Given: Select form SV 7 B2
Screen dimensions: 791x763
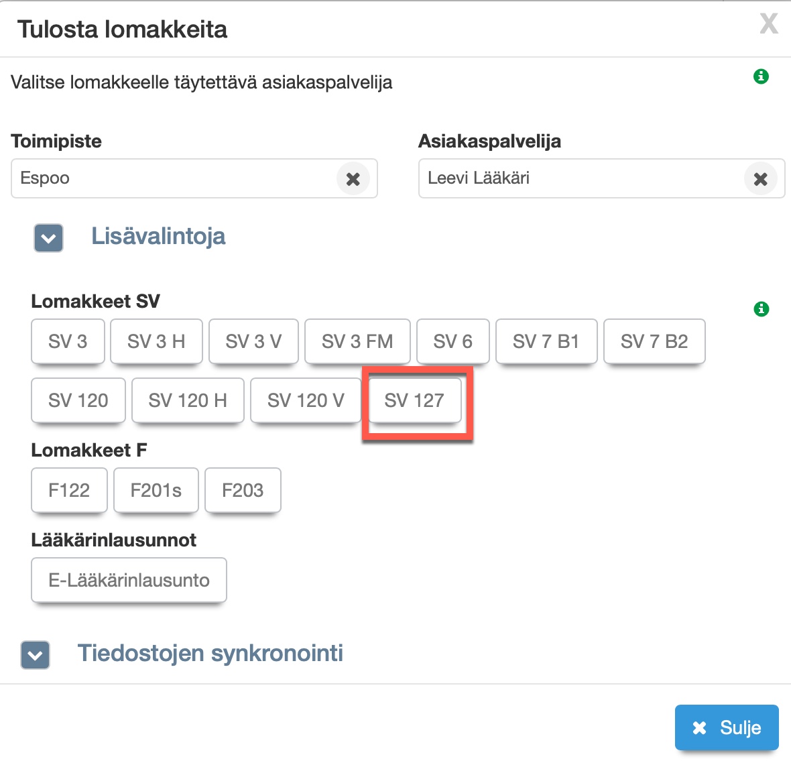Looking at the screenshot, I should coord(654,341).
